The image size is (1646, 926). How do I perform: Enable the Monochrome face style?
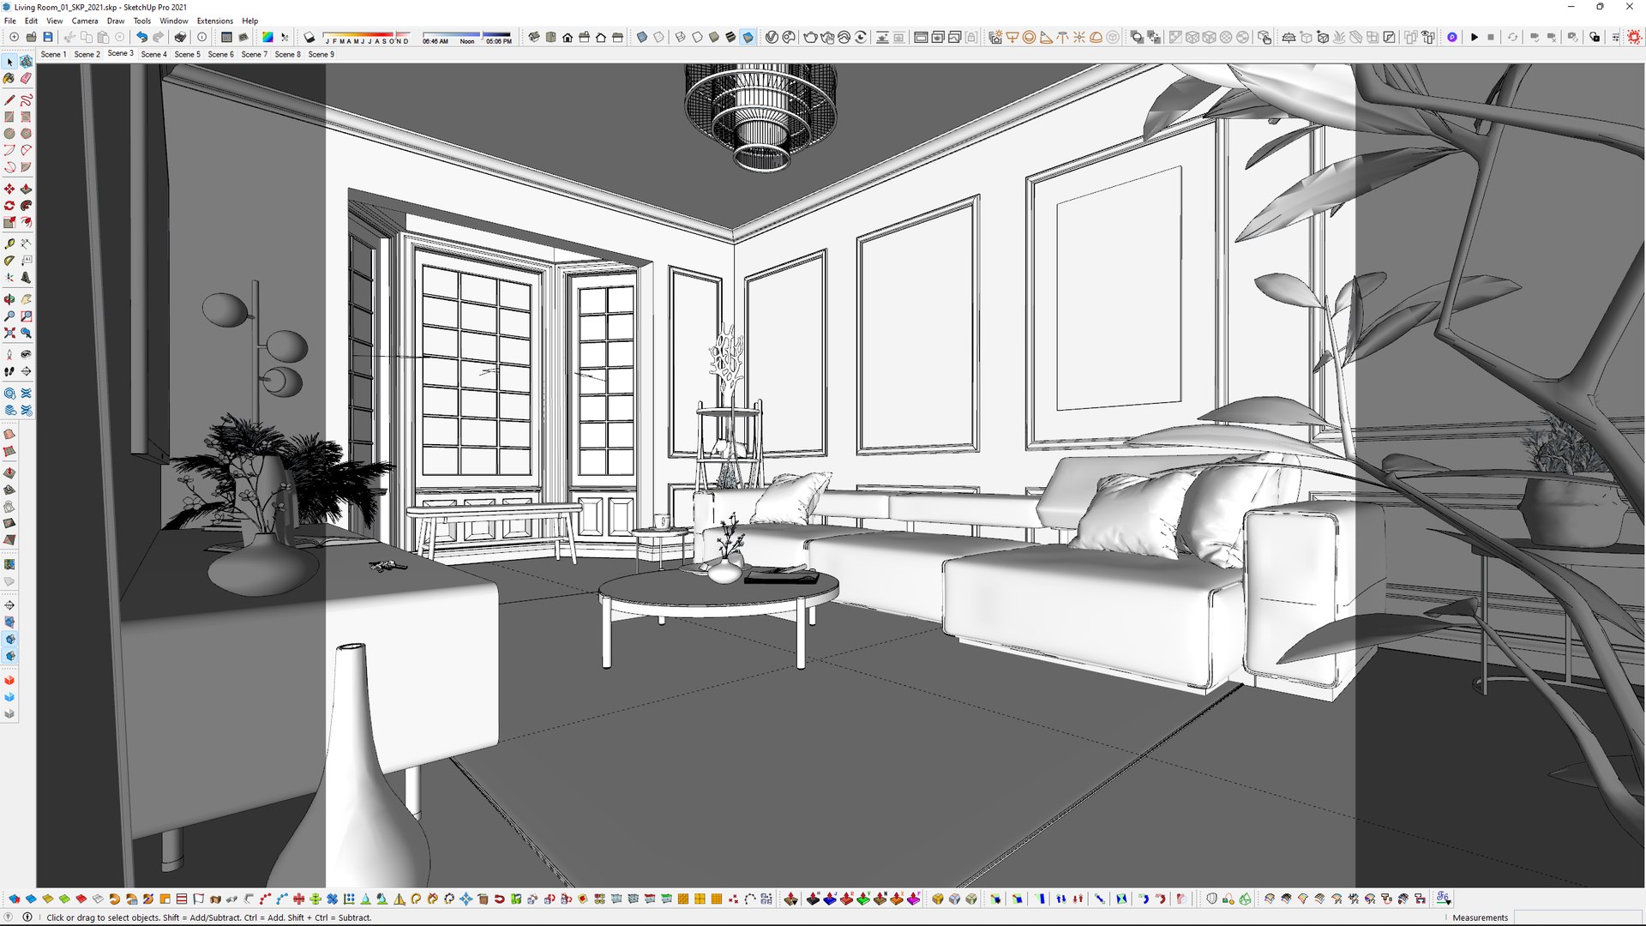pyautogui.click(x=748, y=37)
